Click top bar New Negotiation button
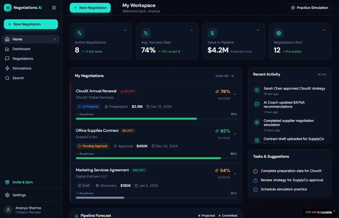Image resolution: width=339 pixels, height=218 pixels. point(90,8)
